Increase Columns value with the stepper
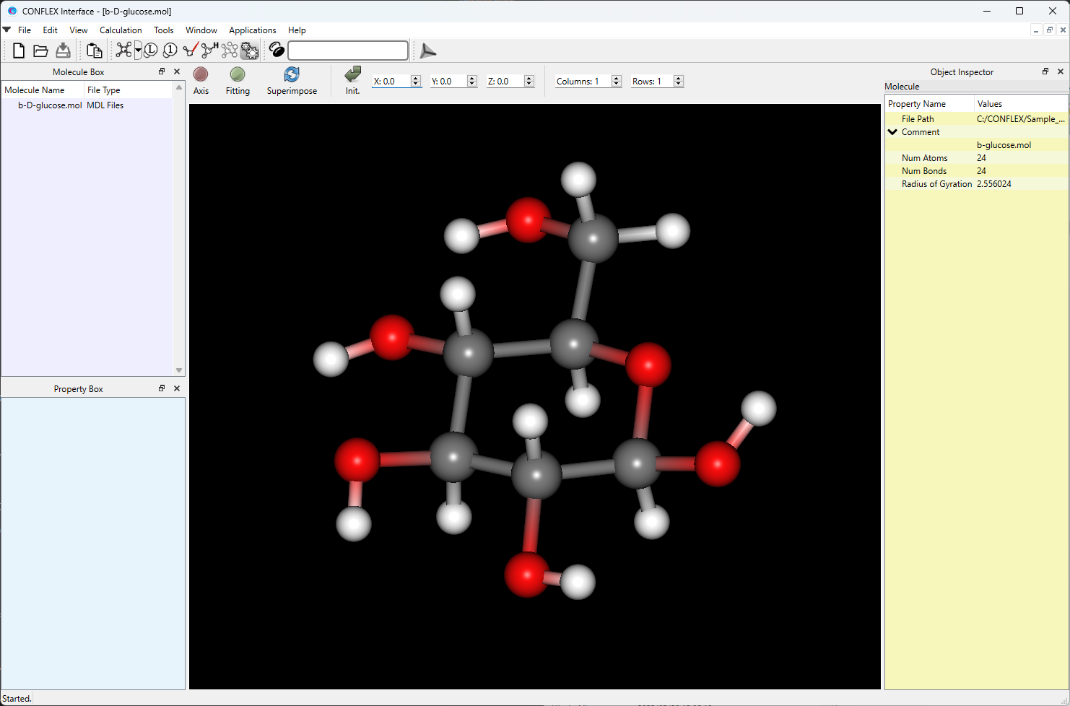The image size is (1070, 706). (x=616, y=77)
